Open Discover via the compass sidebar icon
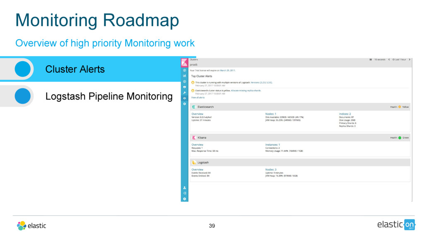 coord(184,70)
